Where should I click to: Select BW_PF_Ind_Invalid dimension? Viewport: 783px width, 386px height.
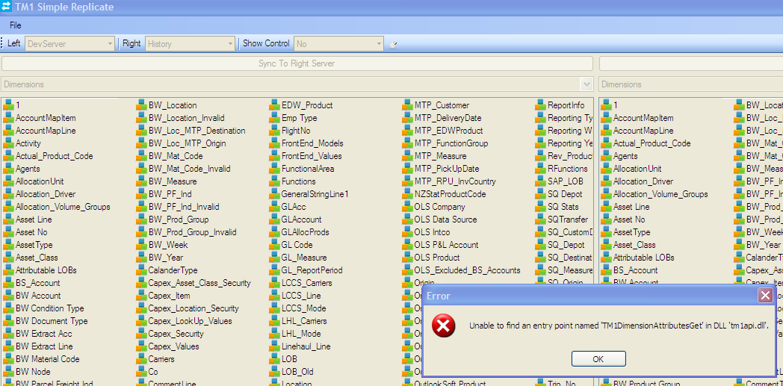[x=184, y=207]
